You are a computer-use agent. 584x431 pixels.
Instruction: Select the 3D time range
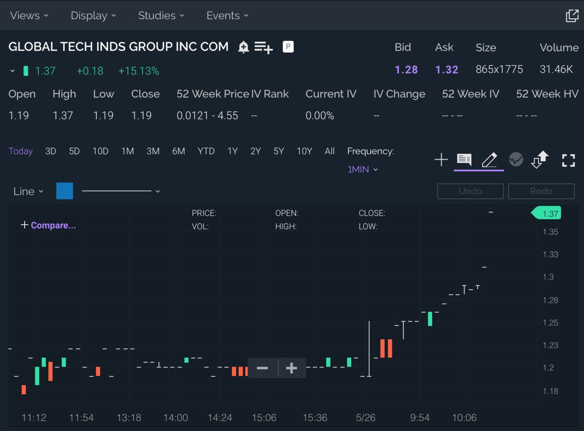tap(51, 151)
